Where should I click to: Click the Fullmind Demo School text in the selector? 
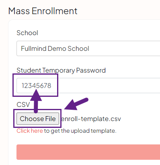click(x=55, y=48)
